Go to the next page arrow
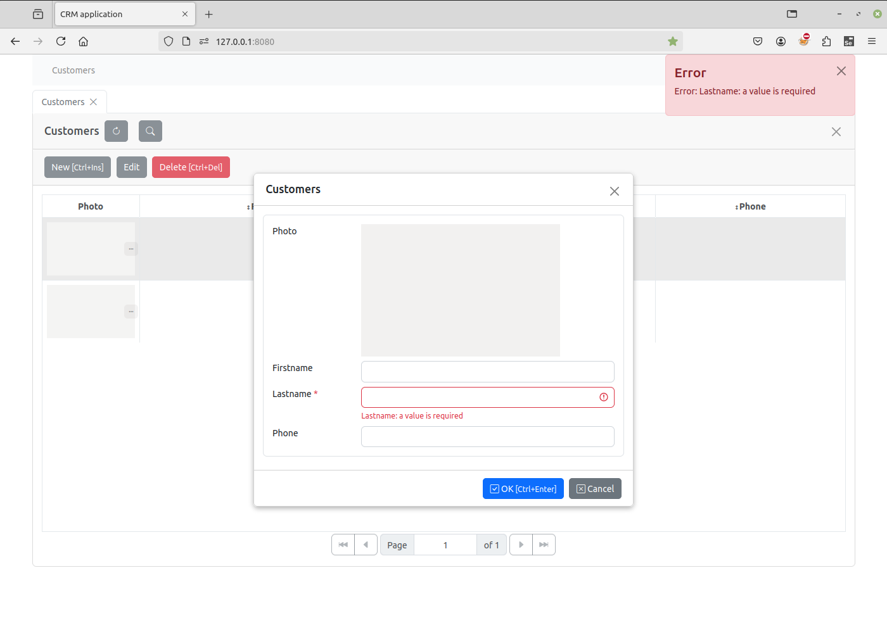 coord(521,545)
